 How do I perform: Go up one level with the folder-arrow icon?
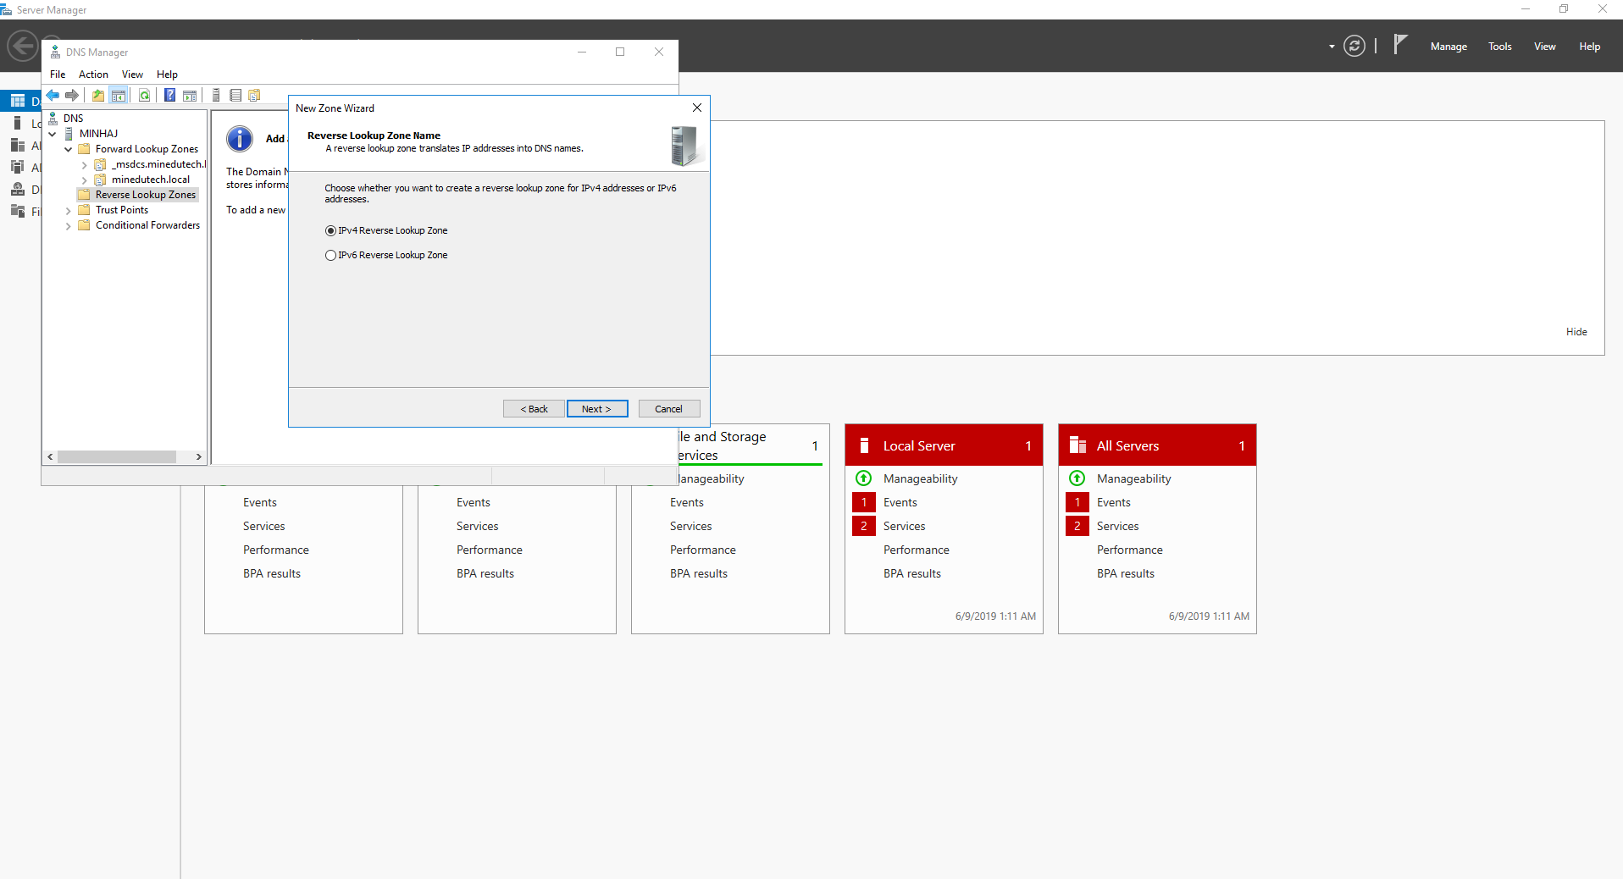(x=97, y=95)
